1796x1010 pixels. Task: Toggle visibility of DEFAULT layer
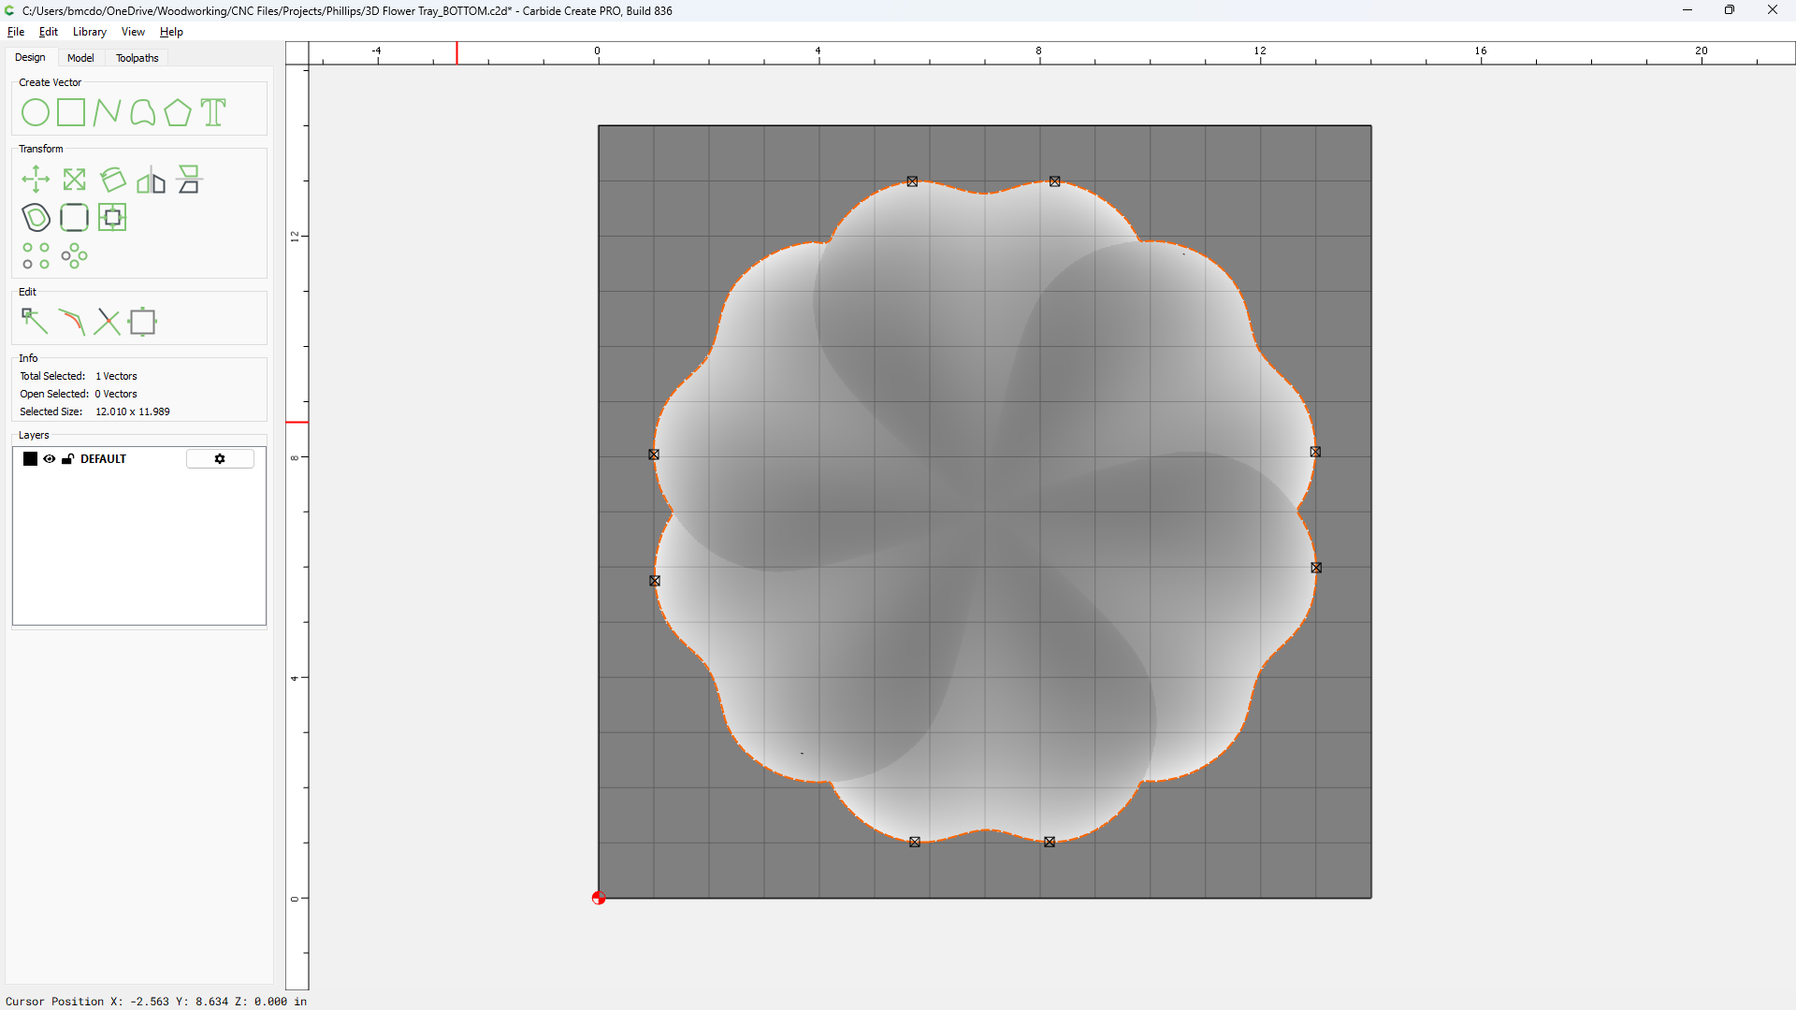click(x=50, y=459)
